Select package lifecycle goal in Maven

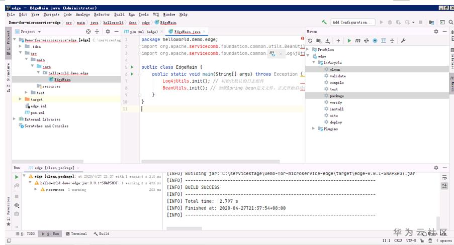pyautogui.click(x=336, y=96)
